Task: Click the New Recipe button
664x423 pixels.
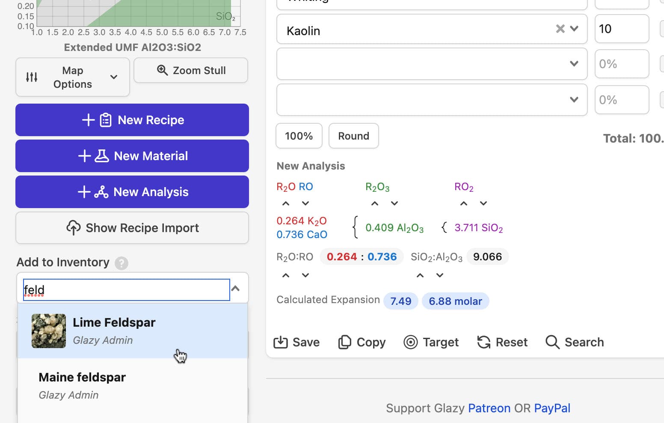Action: click(x=132, y=120)
